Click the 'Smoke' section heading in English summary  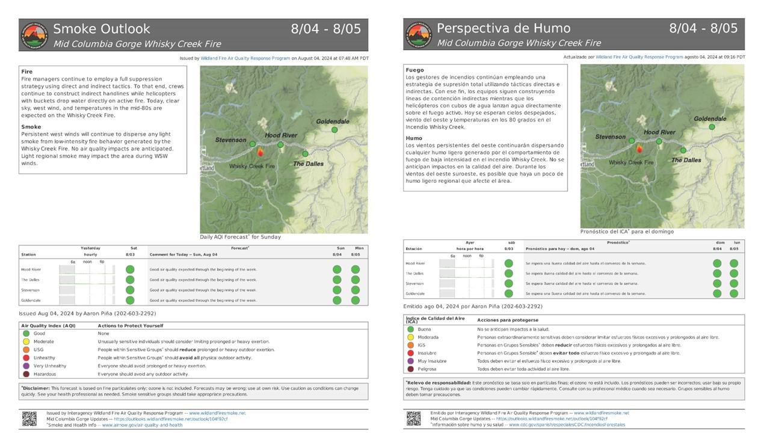point(31,127)
